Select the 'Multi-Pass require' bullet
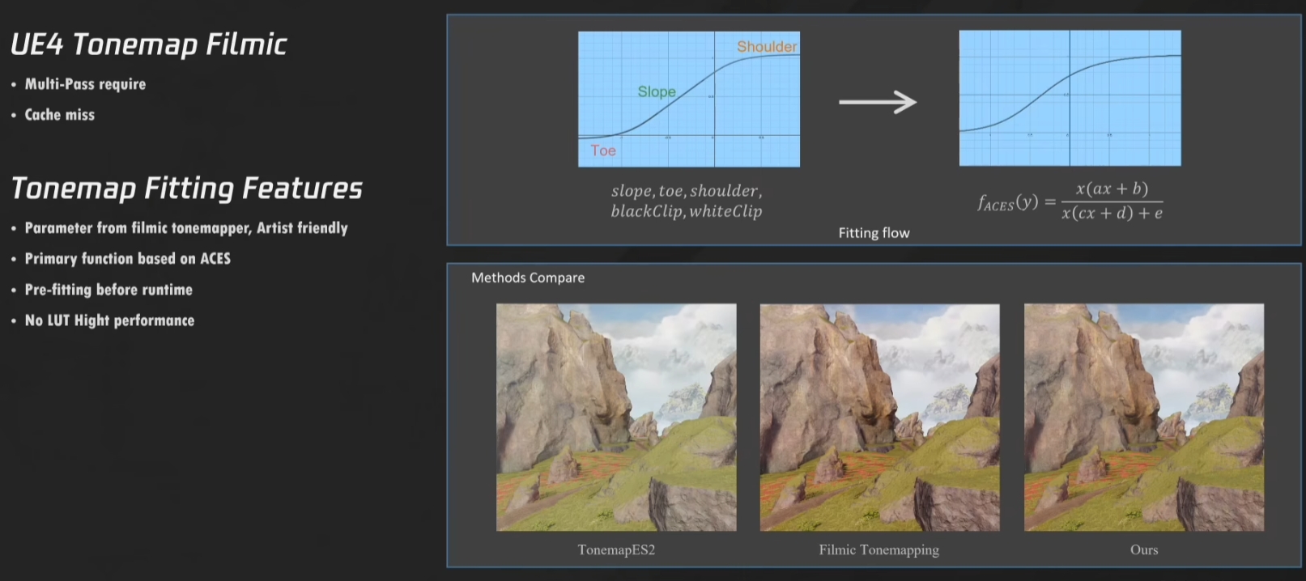Viewport: 1306px width, 581px height. 85,84
